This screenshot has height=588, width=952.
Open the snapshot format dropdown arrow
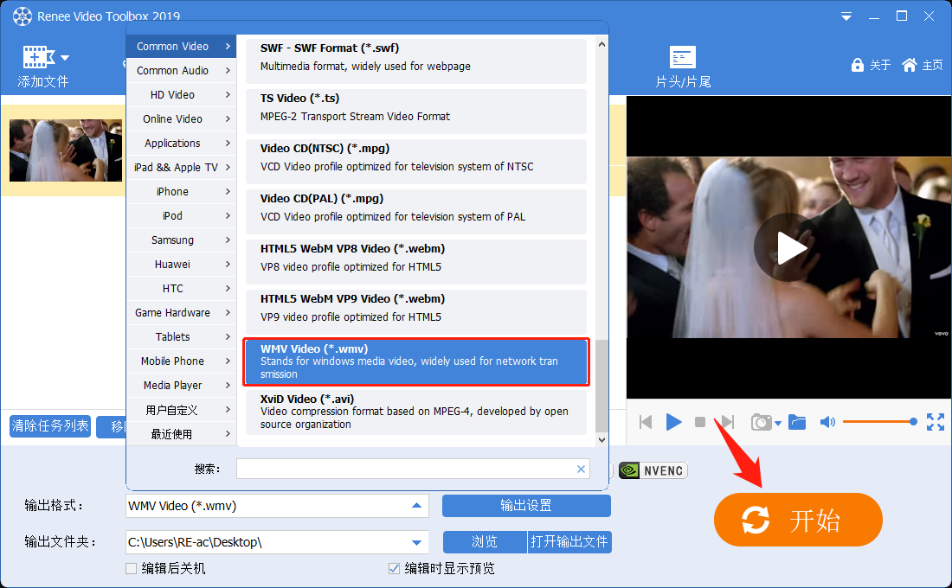tap(778, 423)
